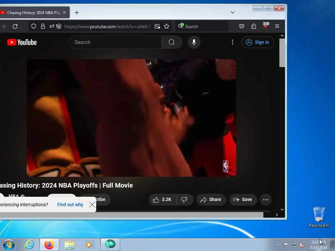Viewport: 335px width, 251px height.
Task: Click the Firefox search engine magnifier icon
Action: pos(181,26)
